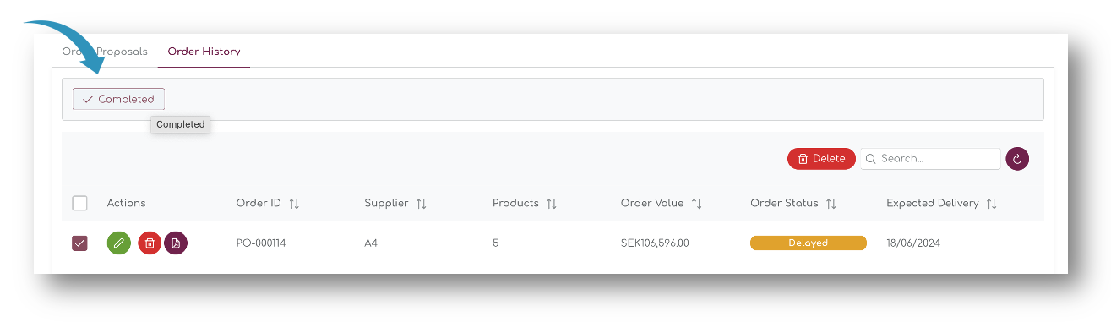
Task: Sort by Expected Delivery arrows
Action: pyautogui.click(x=991, y=204)
